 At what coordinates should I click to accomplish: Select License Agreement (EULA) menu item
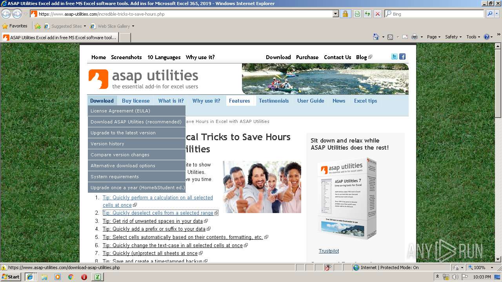[136, 111]
